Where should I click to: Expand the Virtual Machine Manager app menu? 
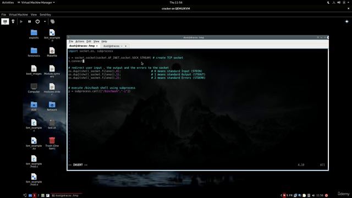click(x=36, y=2)
